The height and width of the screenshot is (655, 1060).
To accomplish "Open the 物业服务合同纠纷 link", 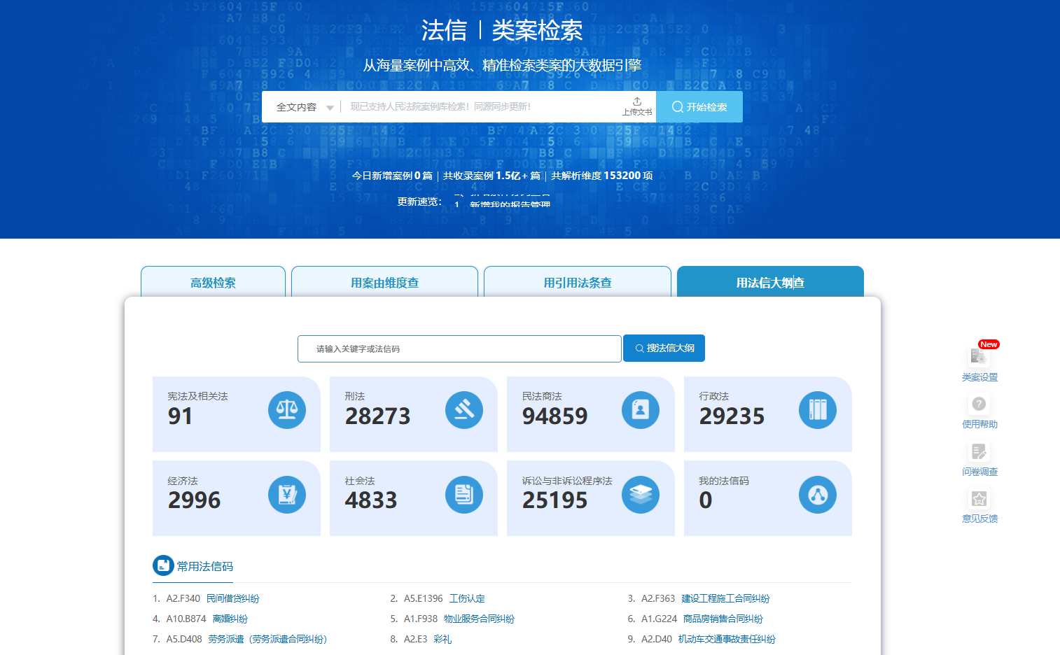I will pos(479,619).
